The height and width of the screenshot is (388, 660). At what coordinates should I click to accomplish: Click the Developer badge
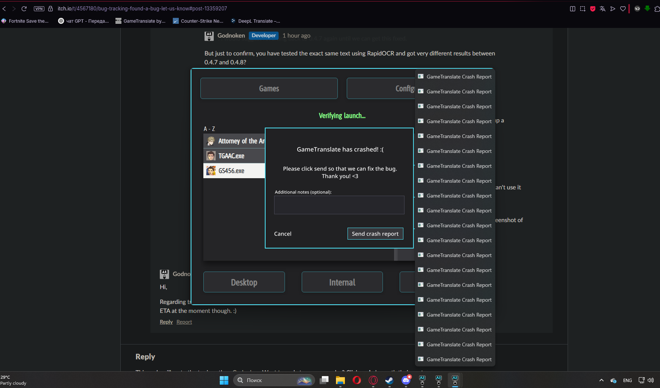pos(264,35)
